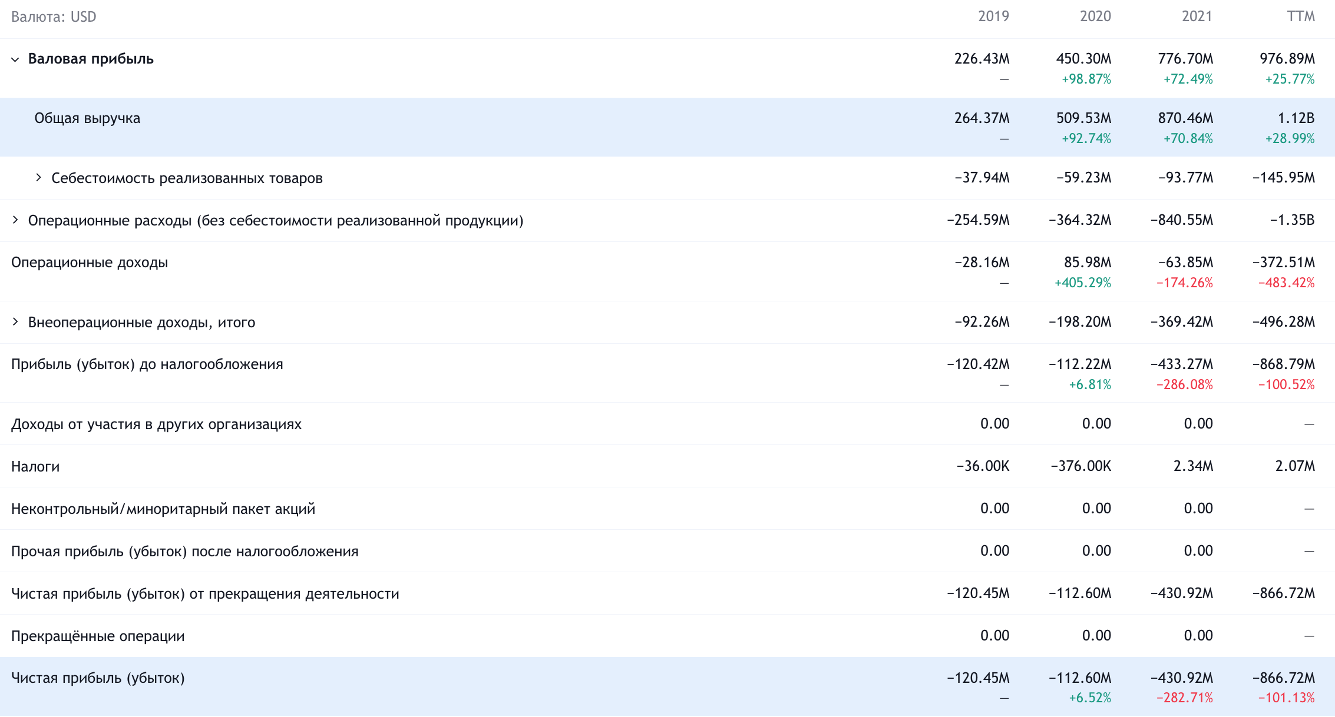Click the Валовая прибыль row label
Image resolution: width=1335 pixels, height=717 pixels.
click(91, 59)
